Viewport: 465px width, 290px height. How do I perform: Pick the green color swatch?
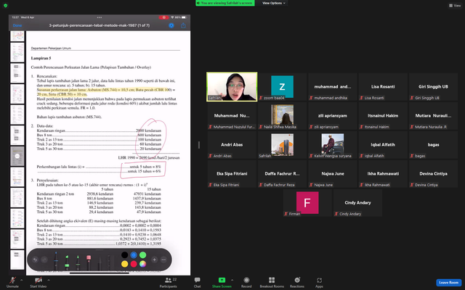point(142,255)
